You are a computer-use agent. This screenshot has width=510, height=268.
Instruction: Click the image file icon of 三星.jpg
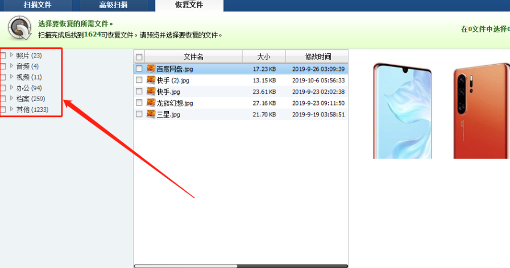[151, 114]
